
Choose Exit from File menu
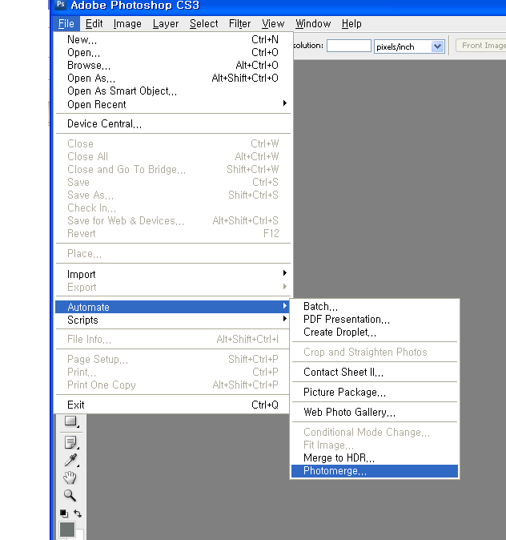coord(173,405)
